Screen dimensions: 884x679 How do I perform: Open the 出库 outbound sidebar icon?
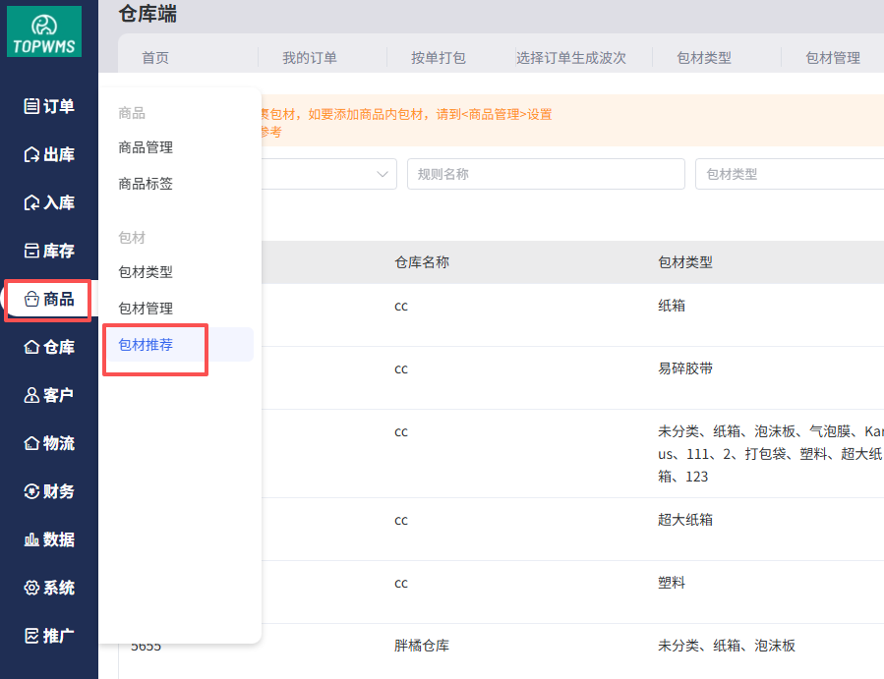(x=31, y=154)
